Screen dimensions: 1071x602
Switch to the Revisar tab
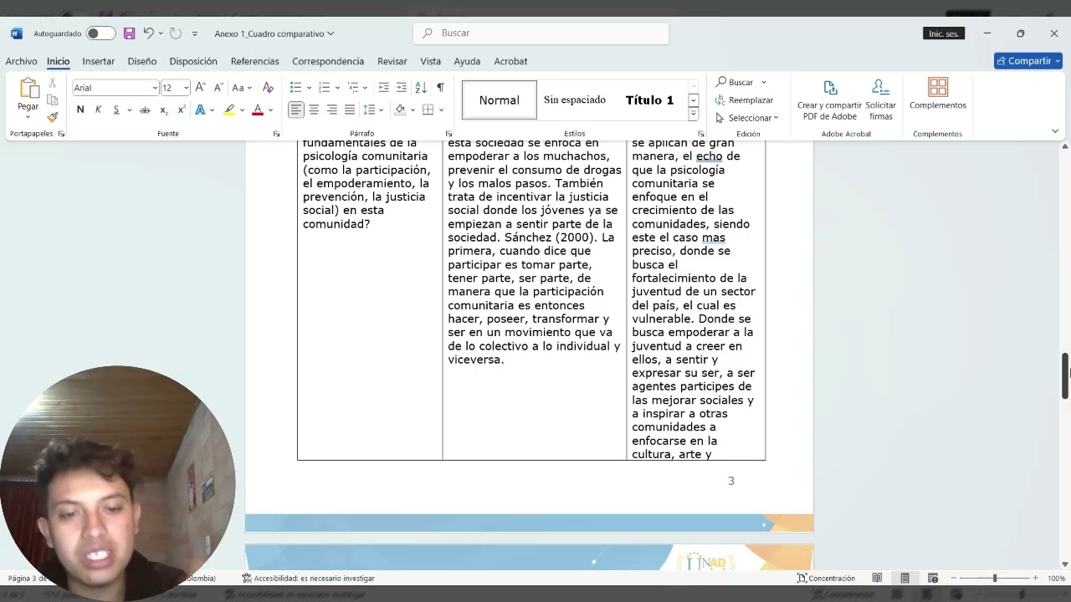(392, 61)
